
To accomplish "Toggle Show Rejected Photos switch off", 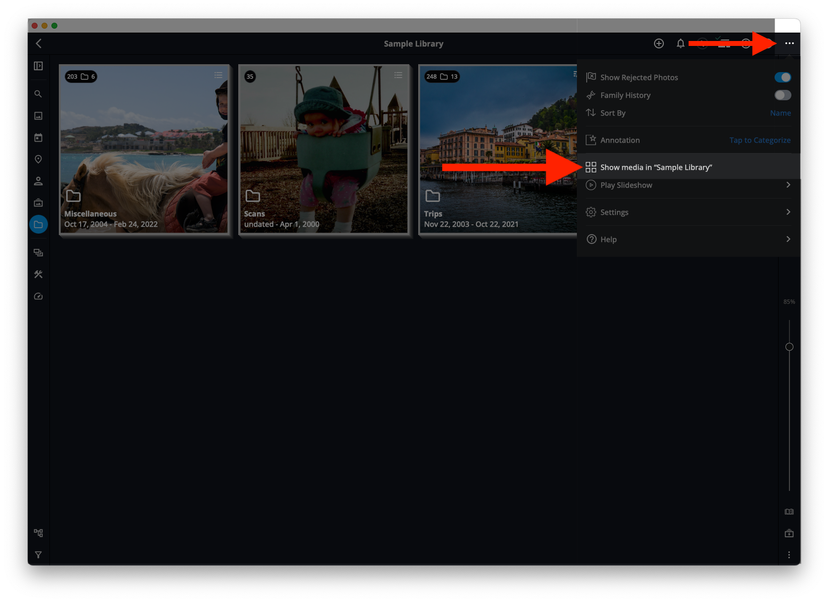I will click(x=783, y=78).
